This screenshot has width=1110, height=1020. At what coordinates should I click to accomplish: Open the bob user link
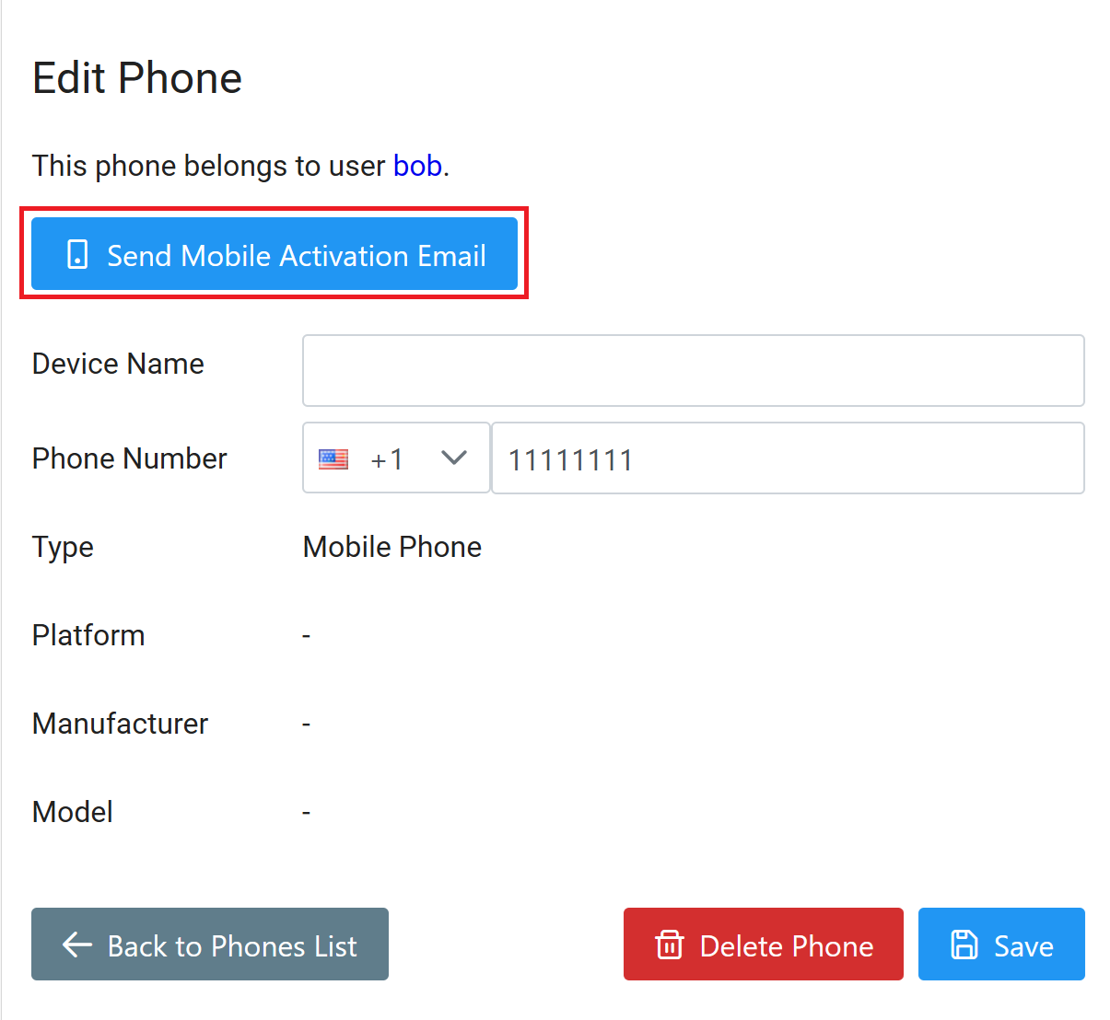pyautogui.click(x=417, y=166)
